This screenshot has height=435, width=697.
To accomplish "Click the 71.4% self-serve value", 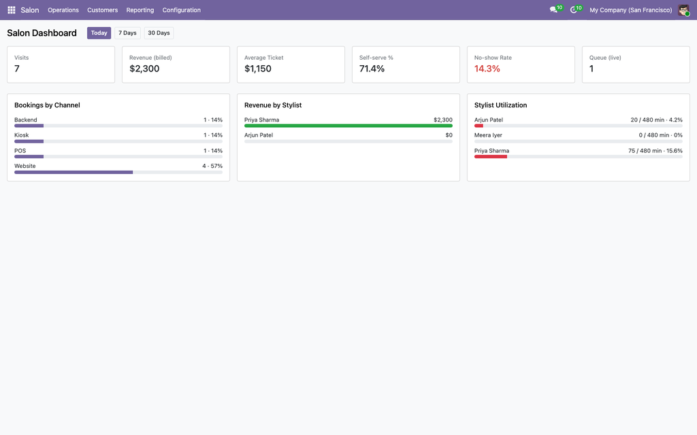I will [x=372, y=69].
